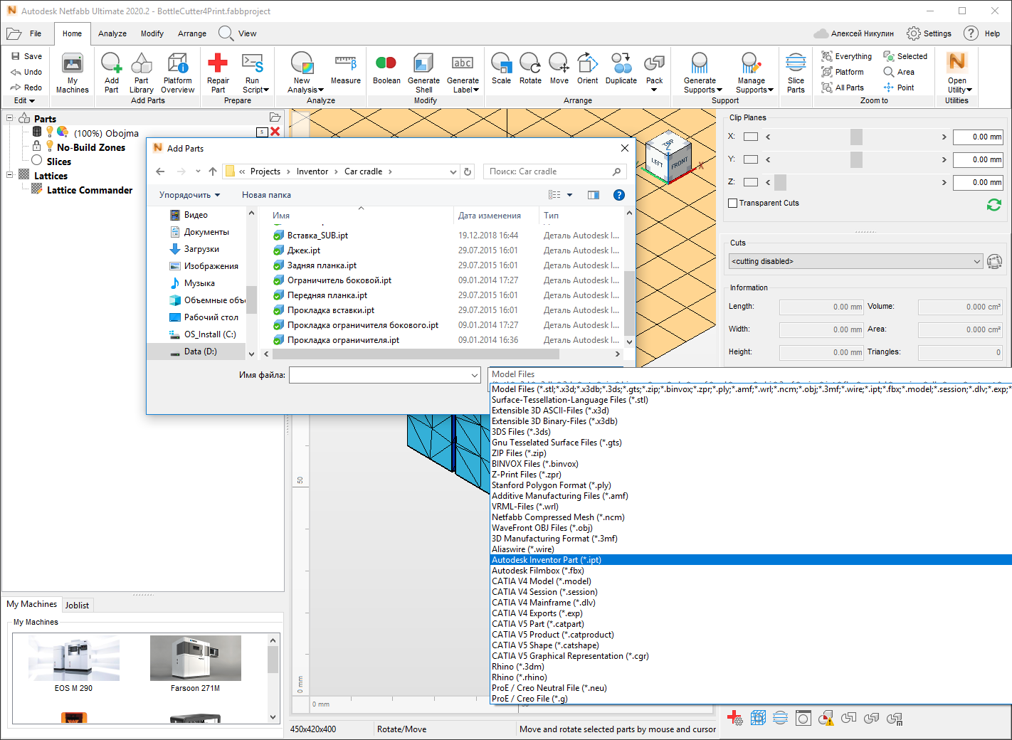Select file Джек.ipt
This screenshot has width=1012, height=740.
[x=304, y=250]
